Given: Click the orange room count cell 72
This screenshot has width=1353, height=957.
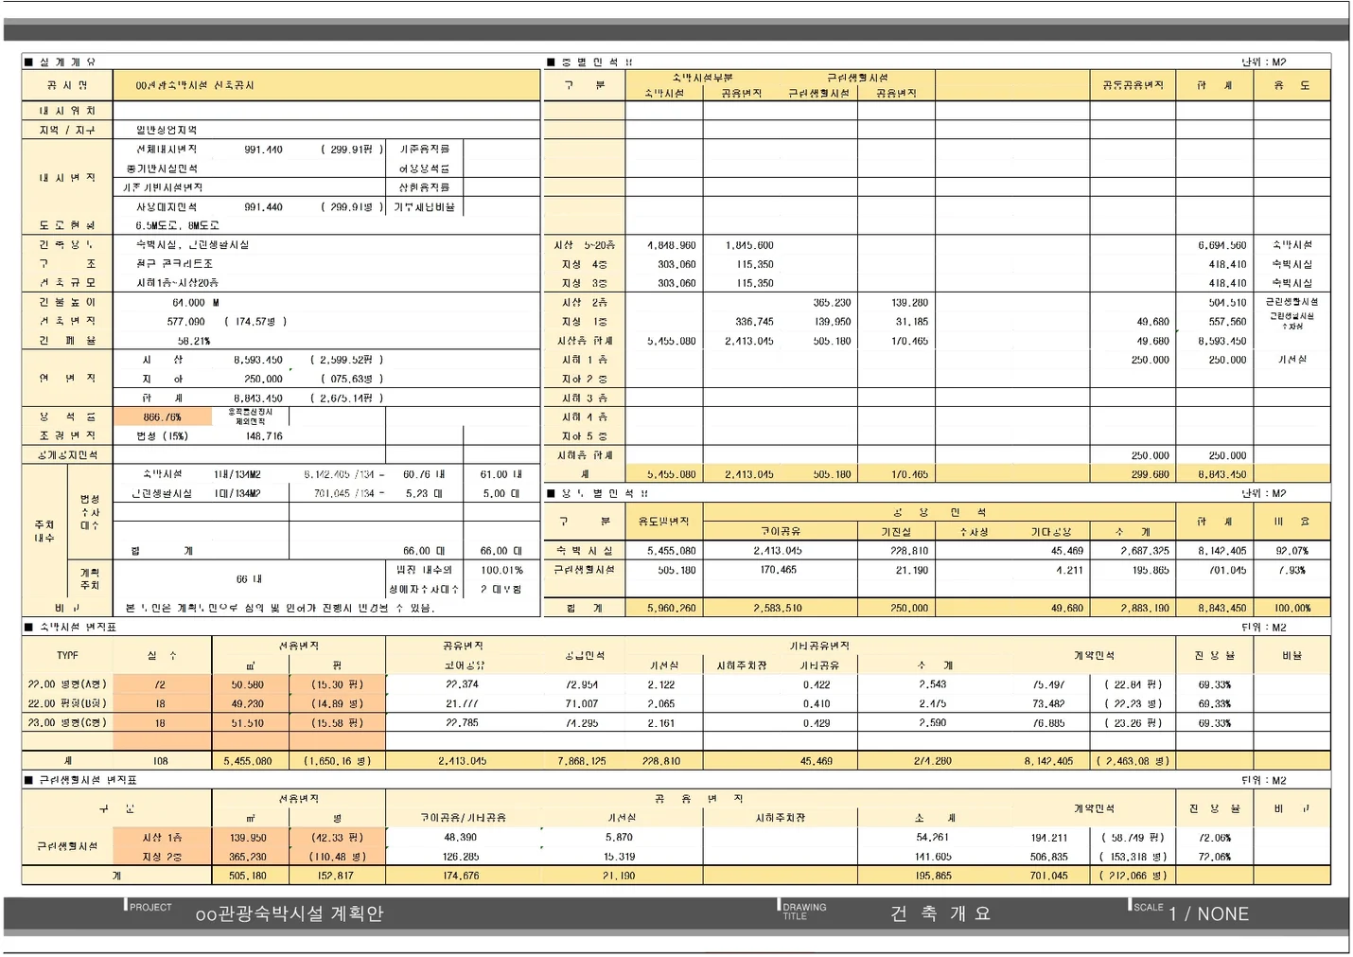Looking at the screenshot, I should tap(160, 685).
